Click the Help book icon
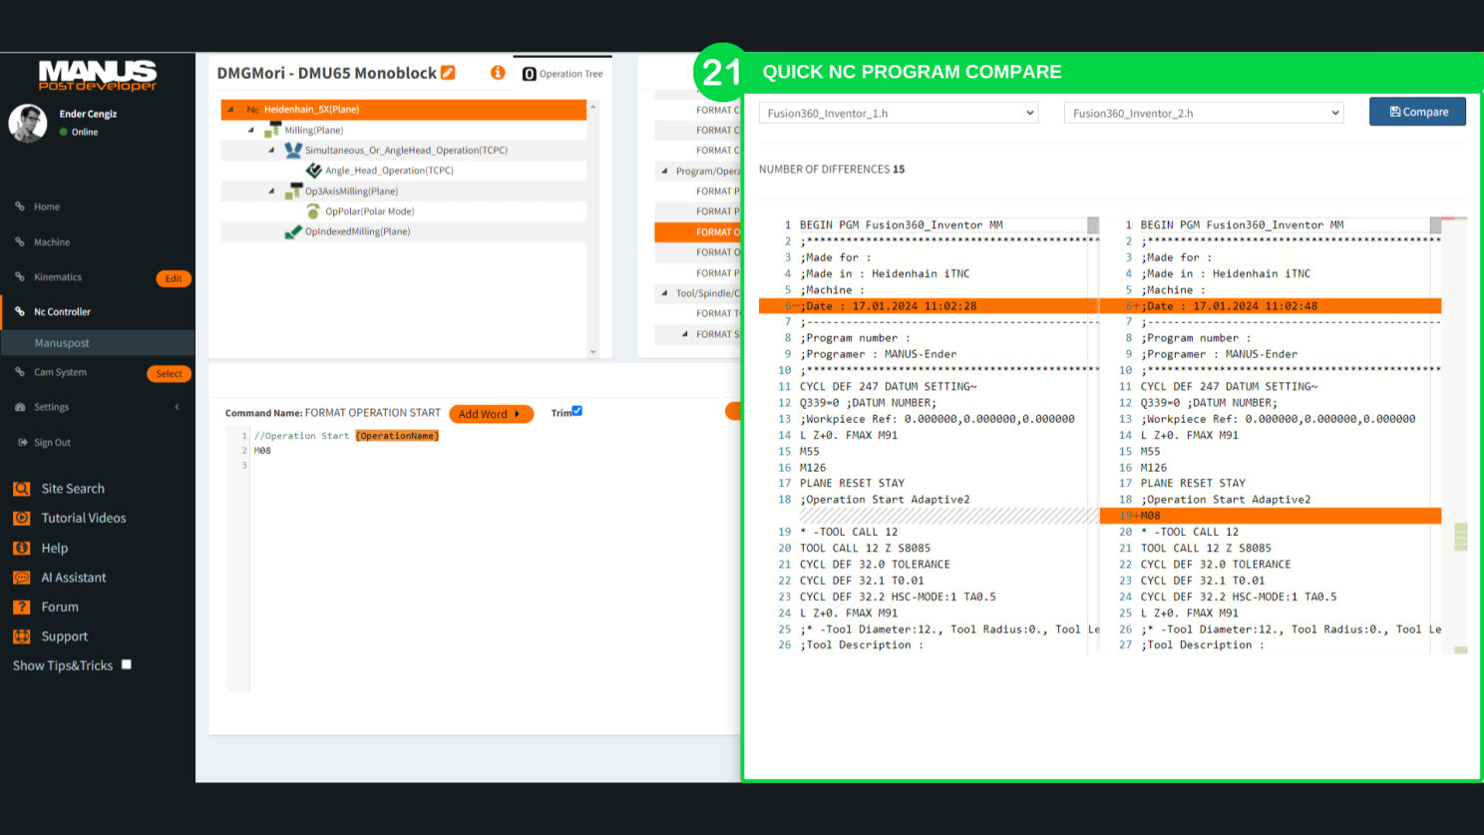Image resolution: width=1484 pixels, height=835 pixels. coord(21,548)
